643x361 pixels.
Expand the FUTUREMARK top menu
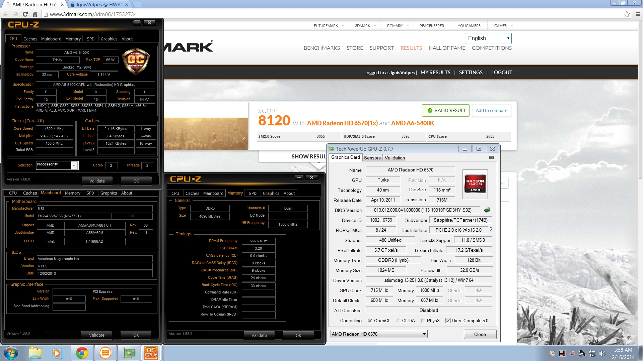pos(329,26)
